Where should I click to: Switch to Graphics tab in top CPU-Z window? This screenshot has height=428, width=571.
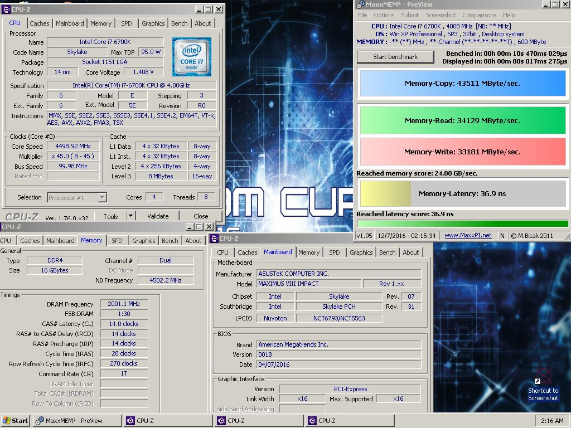pyautogui.click(x=153, y=23)
